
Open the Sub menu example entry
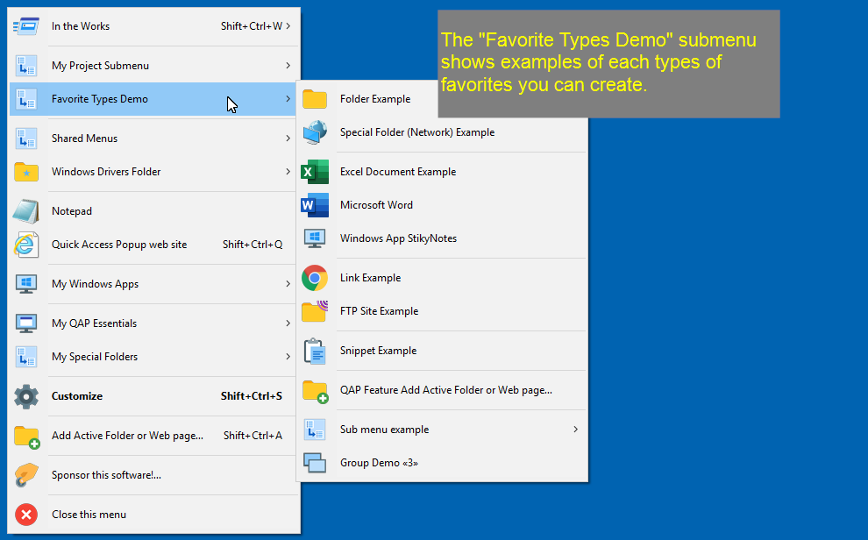442,430
